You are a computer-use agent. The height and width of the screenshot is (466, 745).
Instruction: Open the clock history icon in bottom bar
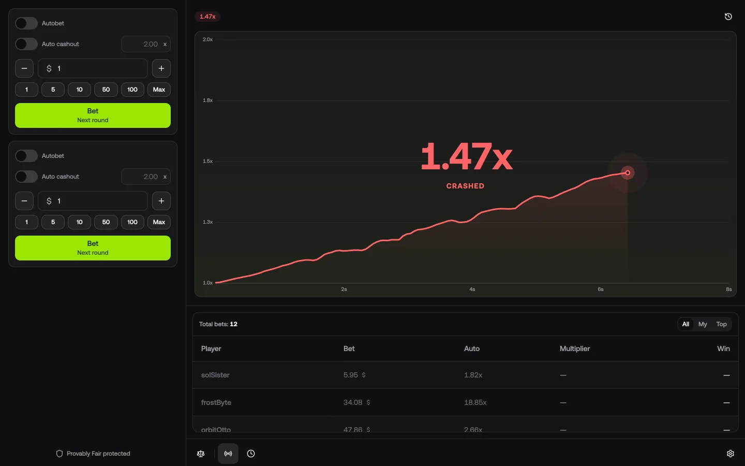point(251,454)
